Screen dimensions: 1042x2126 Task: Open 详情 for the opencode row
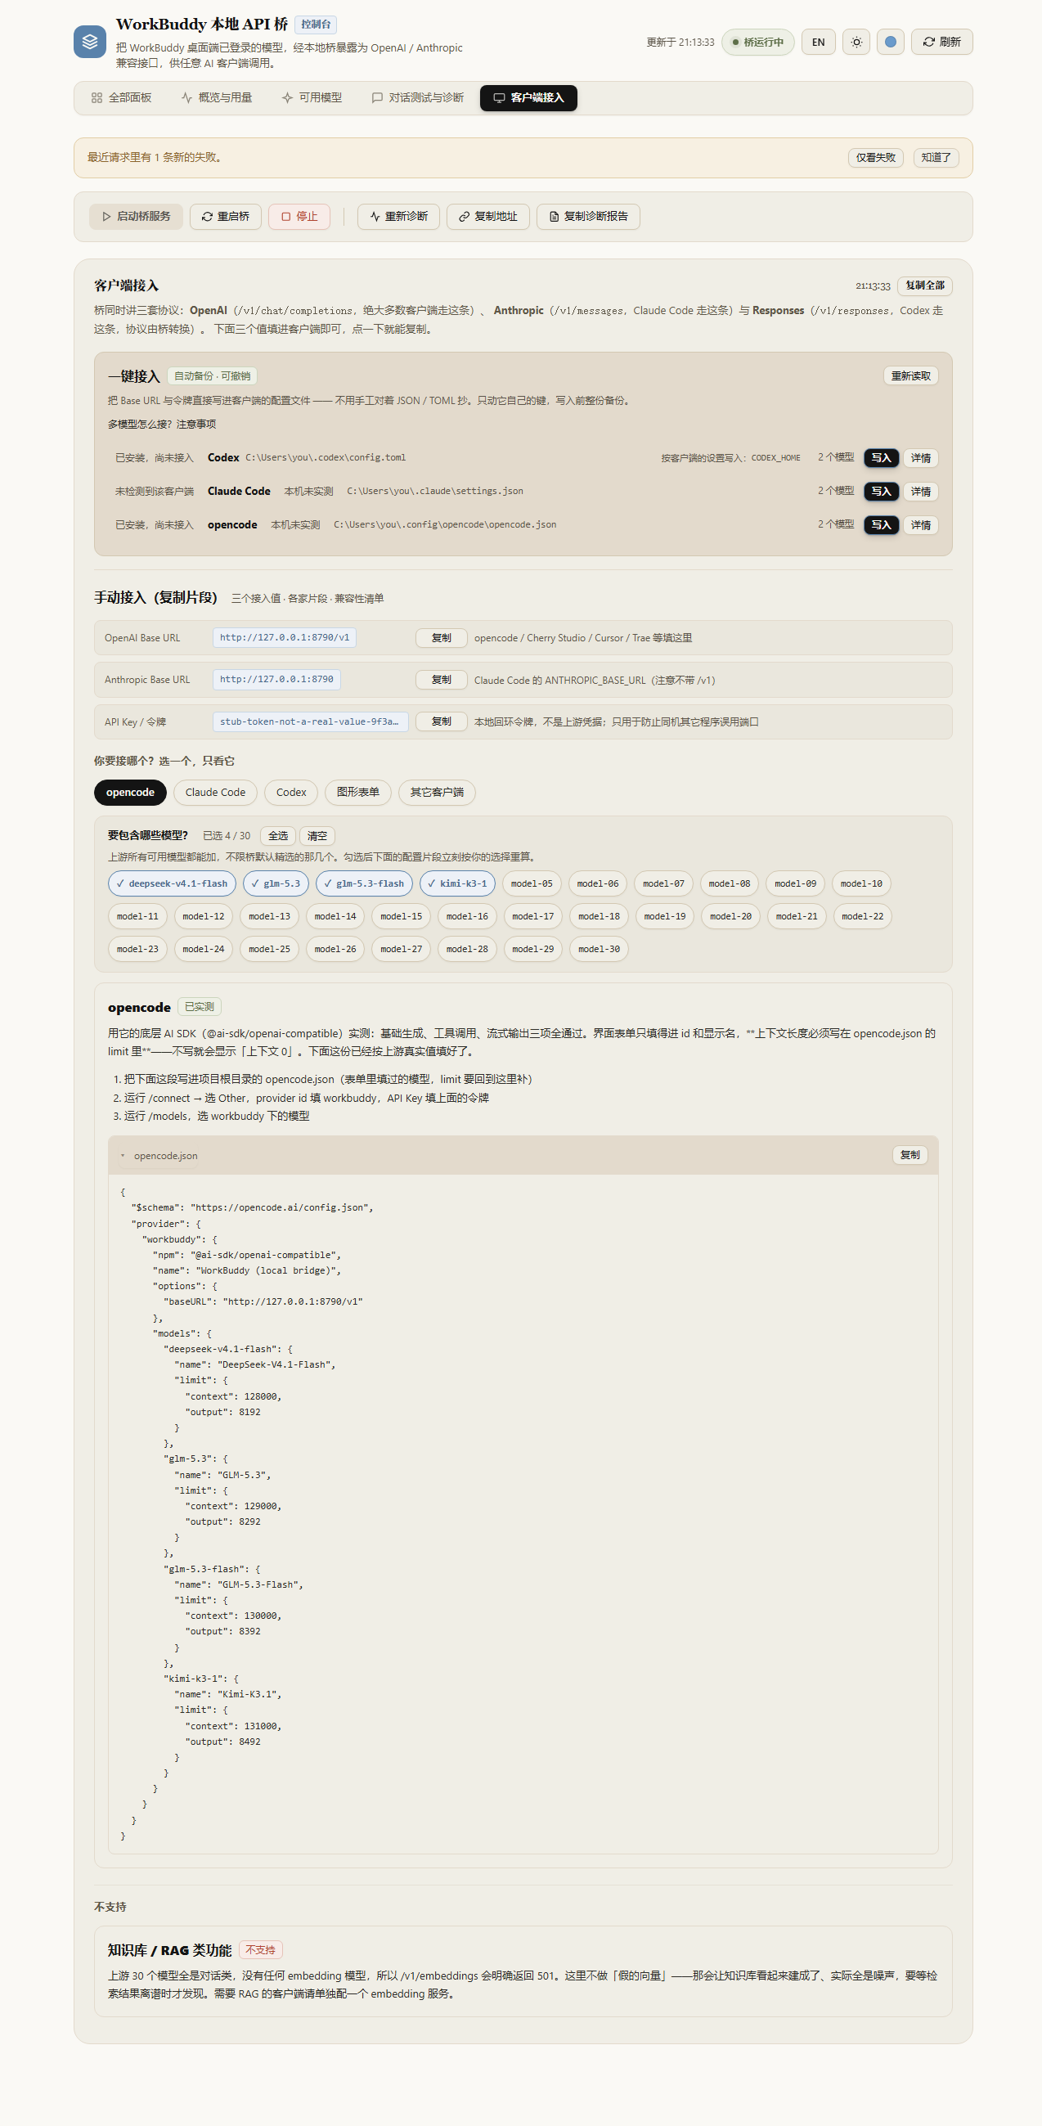pos(921,525)
